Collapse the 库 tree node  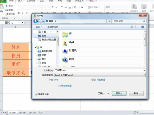point(35,47)
